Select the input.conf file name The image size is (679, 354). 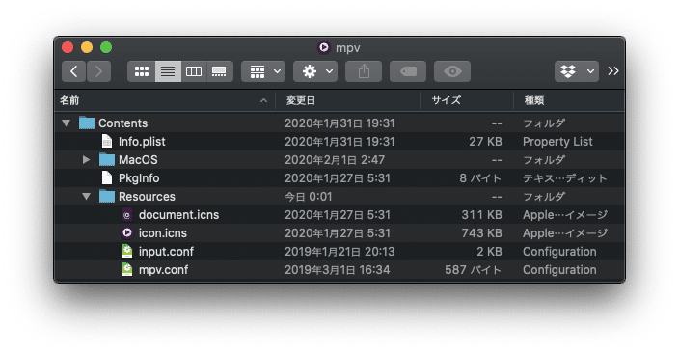click(x=166, y=252)
